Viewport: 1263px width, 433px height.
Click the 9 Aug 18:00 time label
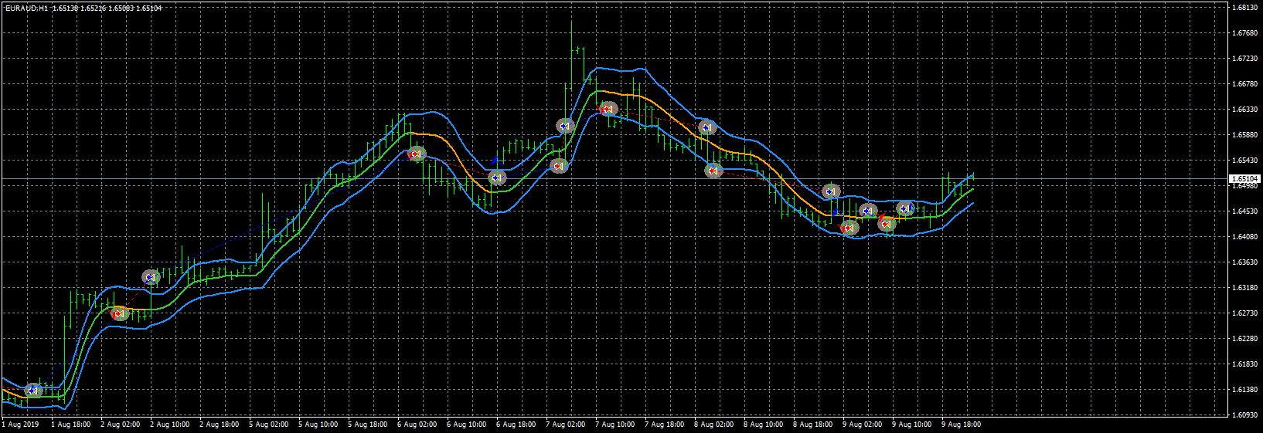(x=961, y=424)
